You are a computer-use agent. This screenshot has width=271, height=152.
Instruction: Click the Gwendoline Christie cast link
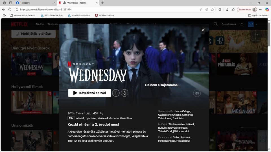[x=169, y=115]
